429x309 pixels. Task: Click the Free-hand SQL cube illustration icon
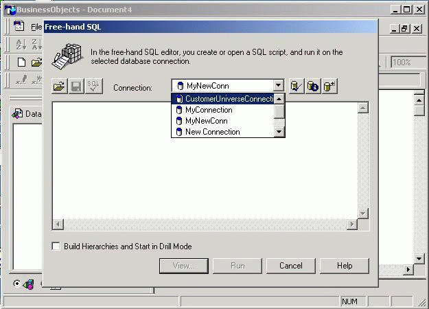point(67,57)
